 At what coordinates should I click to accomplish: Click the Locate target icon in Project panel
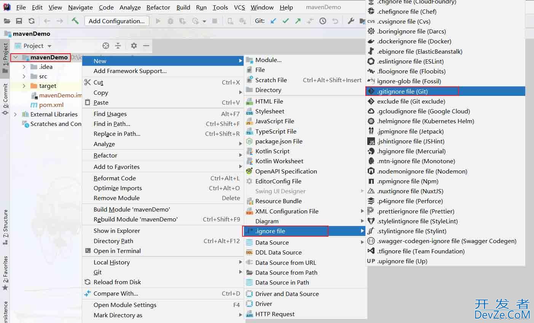coord(106,46)
